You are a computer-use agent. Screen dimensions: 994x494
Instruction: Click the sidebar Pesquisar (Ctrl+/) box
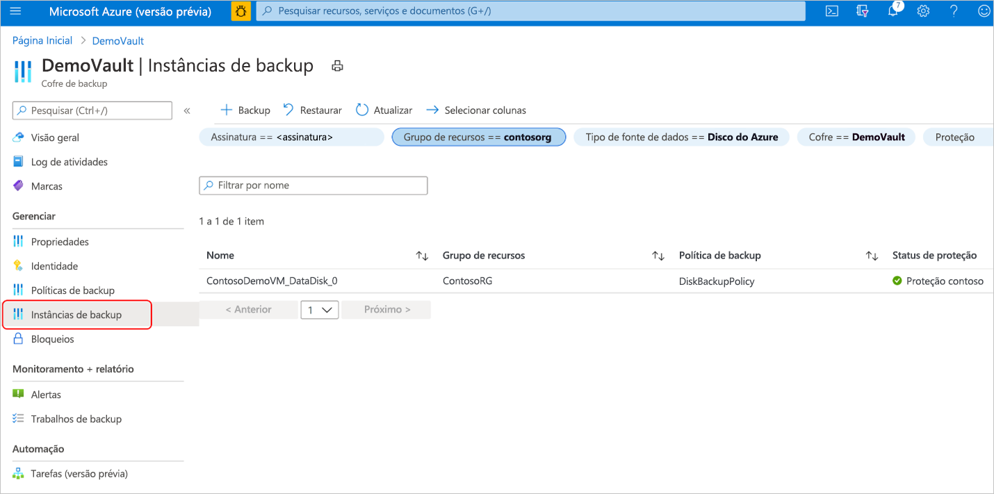92,110
